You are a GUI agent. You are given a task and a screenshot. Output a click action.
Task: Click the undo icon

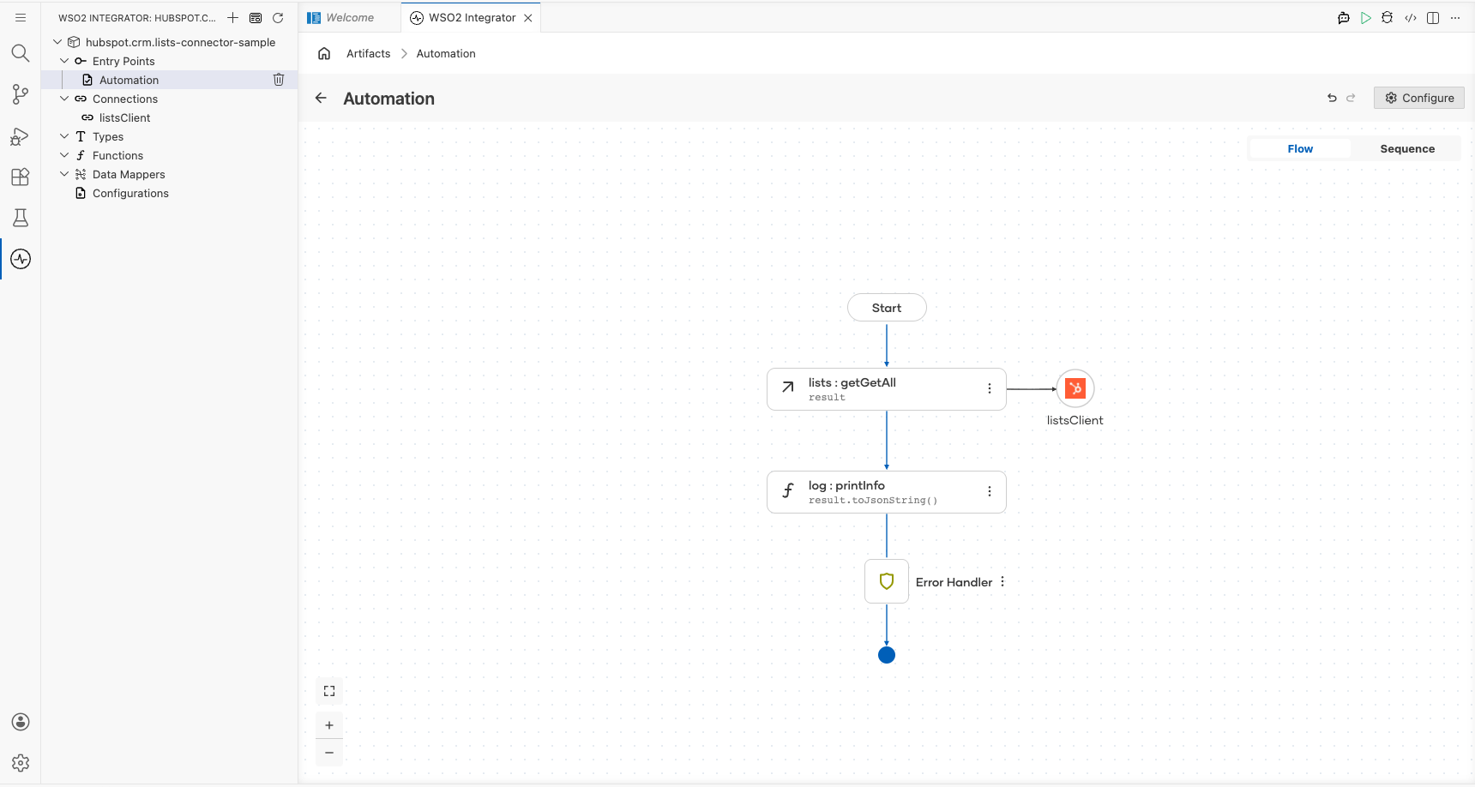(x=1332, y=98)
